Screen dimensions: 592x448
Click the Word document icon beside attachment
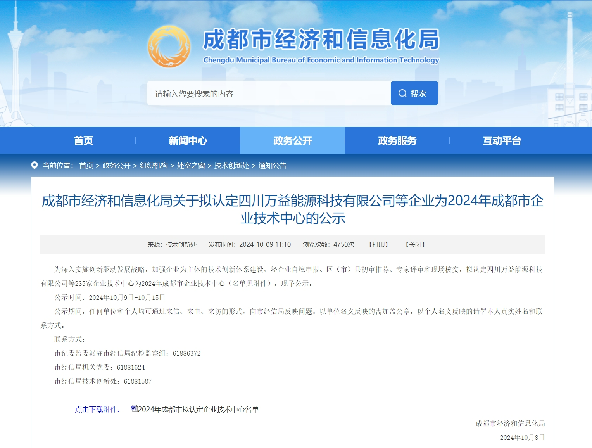[134, 408]
